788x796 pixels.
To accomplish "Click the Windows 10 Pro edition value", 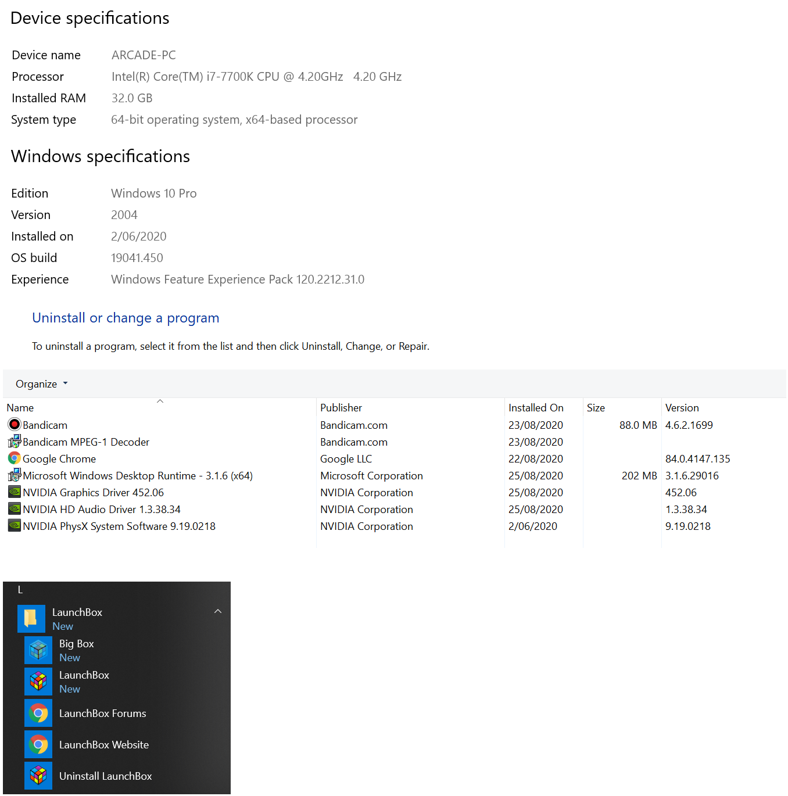I will 154,193.
